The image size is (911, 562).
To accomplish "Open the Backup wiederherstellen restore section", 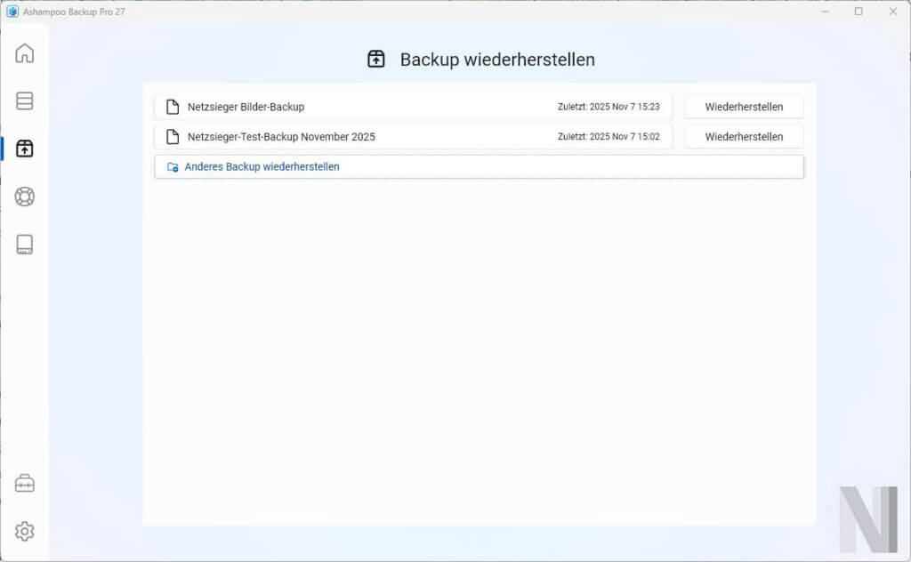I will click(24, 149).
